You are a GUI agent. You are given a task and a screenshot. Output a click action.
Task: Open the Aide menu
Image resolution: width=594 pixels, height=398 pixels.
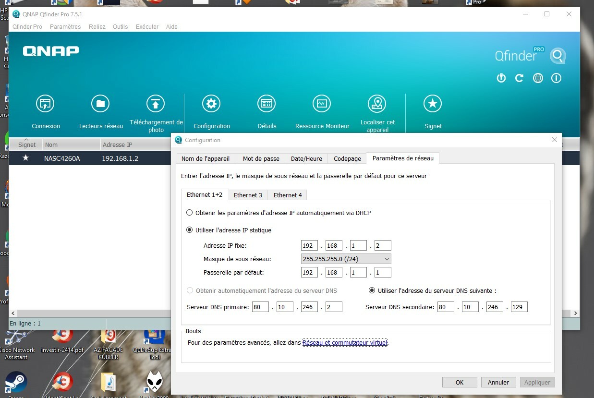[x=172, y=27]
